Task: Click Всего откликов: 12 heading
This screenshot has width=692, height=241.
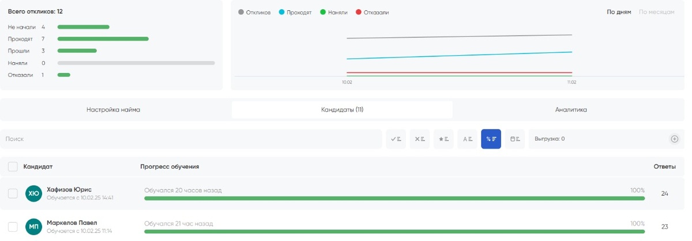Action: pos(35,12)
